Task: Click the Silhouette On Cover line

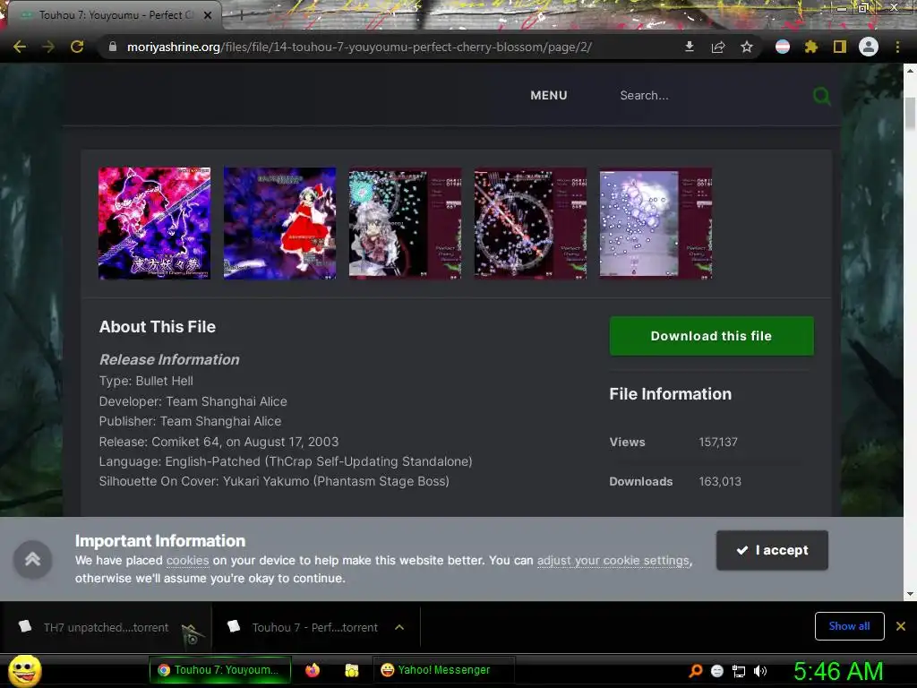Action: pos(274,481)
